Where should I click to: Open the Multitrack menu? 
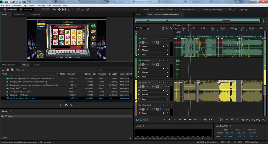pyautogui.click(x=16, y=5)
